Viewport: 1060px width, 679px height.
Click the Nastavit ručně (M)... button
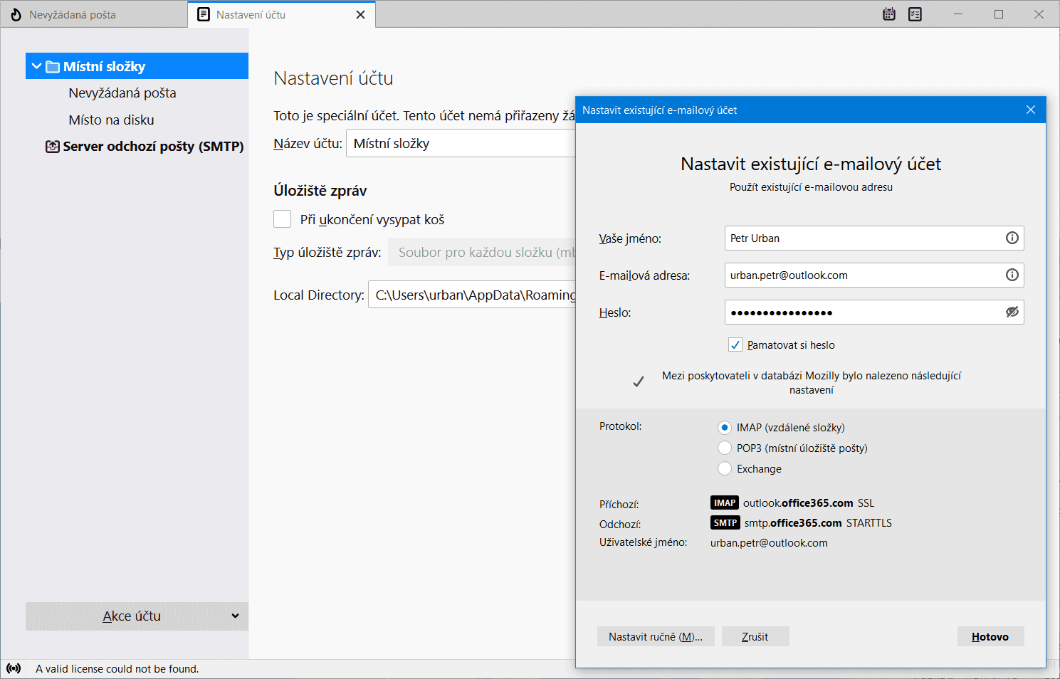point(656,636)
